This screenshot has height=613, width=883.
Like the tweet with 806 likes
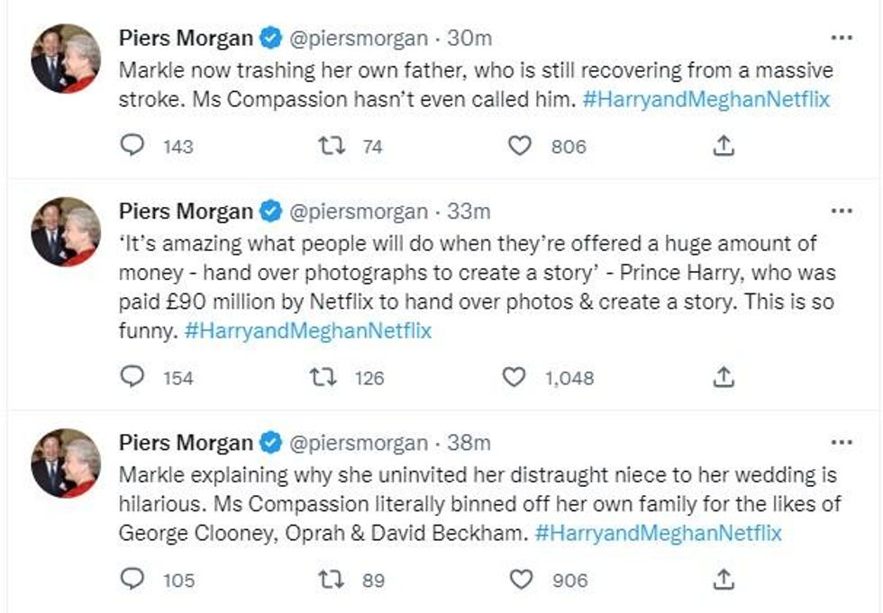pyautogui.click(x=520, y=146)
